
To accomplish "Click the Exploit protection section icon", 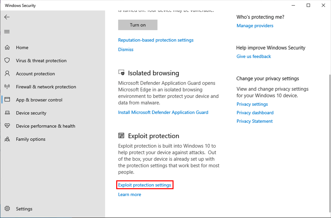I will [x=121, y=136].
